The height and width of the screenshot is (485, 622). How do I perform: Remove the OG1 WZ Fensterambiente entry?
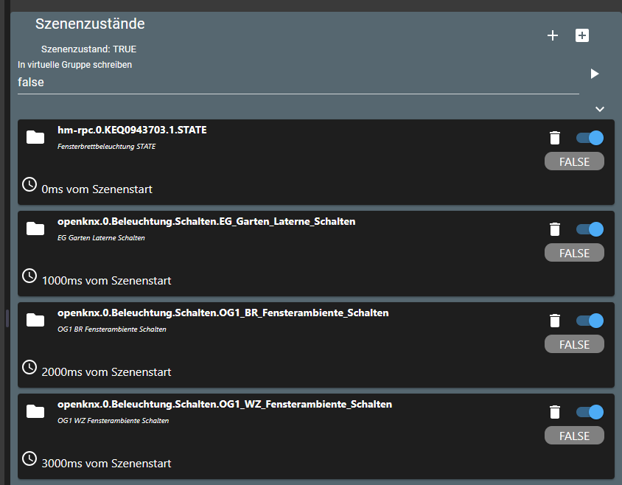pos(555,412)
